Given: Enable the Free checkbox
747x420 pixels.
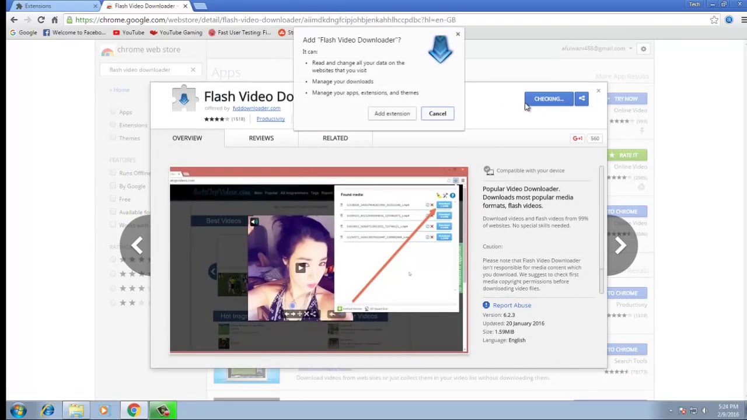Looking at the screenshot, I should coord(113,199).
